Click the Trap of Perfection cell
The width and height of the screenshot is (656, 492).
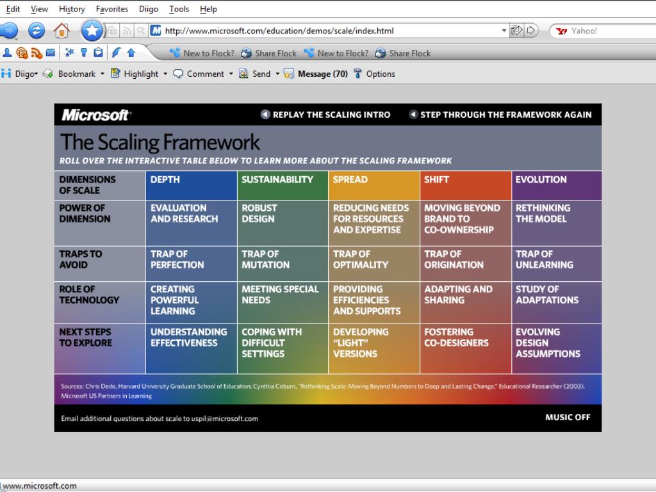click(191, 263)
